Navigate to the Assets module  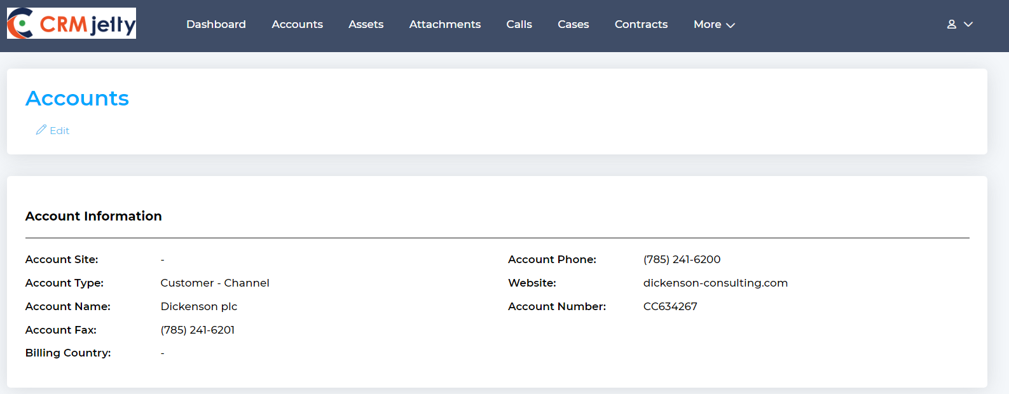point(366,24)
